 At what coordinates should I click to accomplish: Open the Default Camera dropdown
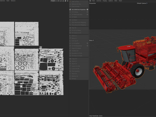pyautogui.click(x=142, y=3)
